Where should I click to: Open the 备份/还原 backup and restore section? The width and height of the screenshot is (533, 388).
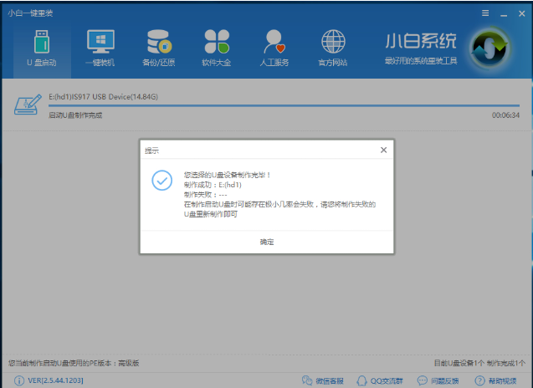[x=159, y=47]
